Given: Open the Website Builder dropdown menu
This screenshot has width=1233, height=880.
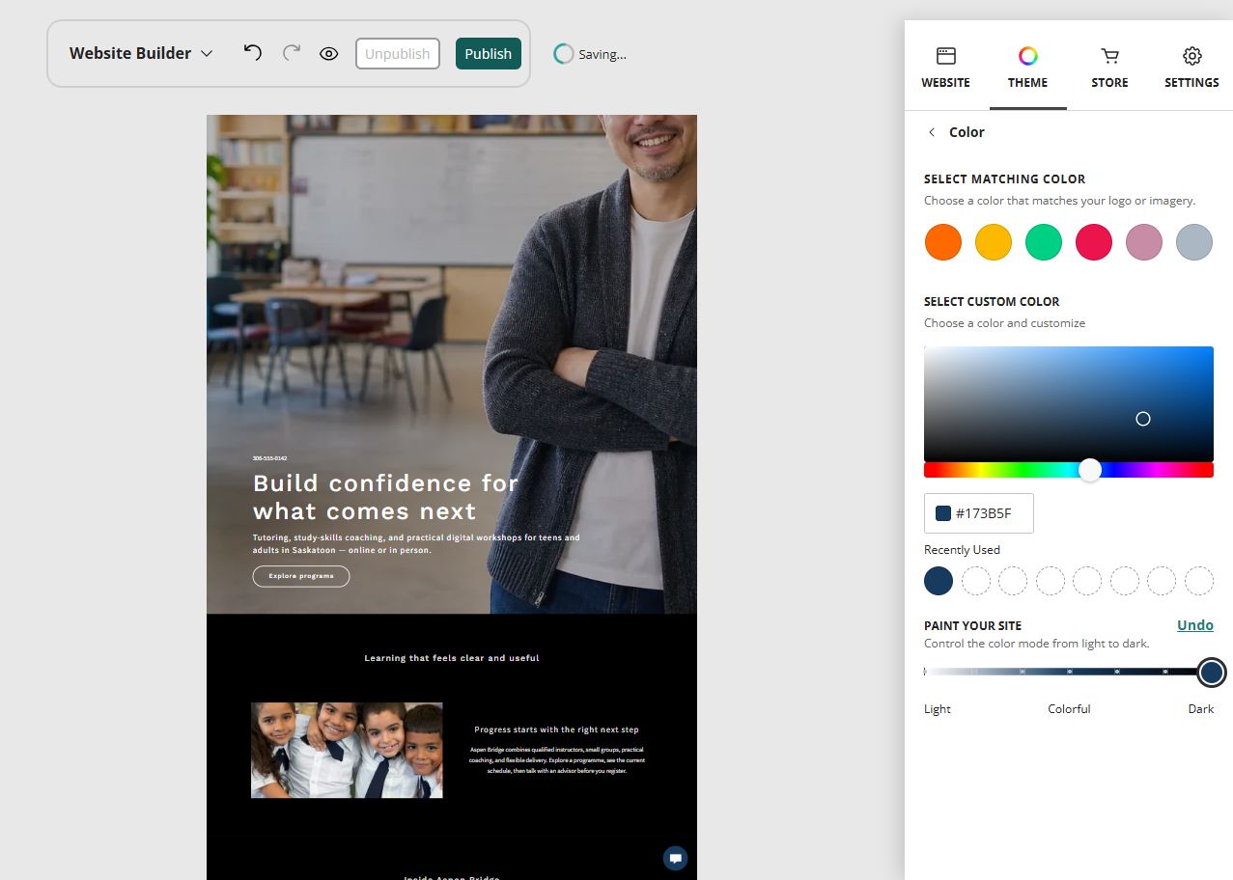Looking at the screenshot, I should click(x=141, y=53).
